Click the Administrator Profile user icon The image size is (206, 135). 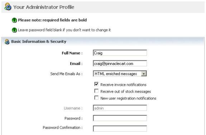click(x=8, y=7)
